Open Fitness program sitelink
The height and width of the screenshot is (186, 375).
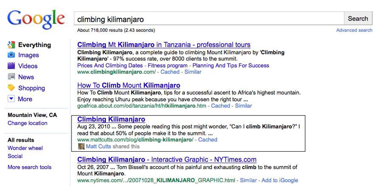click(x=167, y=65)
